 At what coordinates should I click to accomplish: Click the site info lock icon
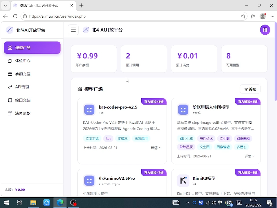point(25,16)
